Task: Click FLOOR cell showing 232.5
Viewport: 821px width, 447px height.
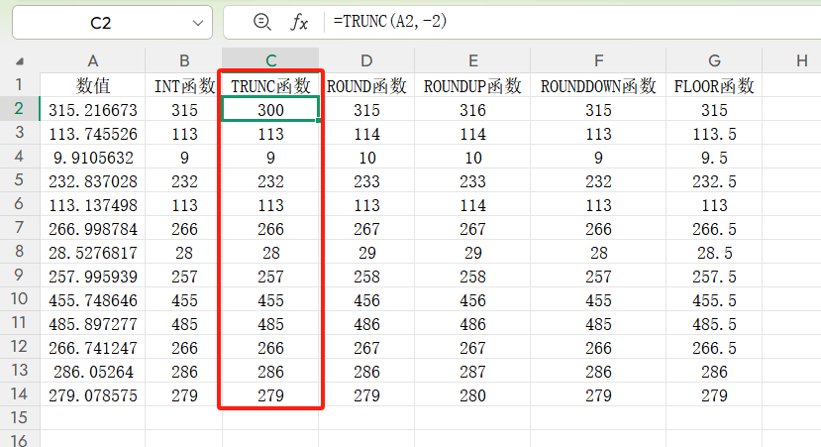Action: click(714, 181)
